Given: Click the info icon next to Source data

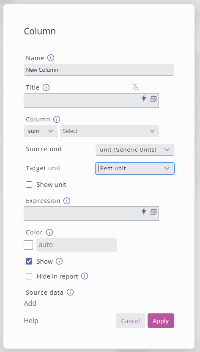Looking at the screenshot, I should (70, 292).
